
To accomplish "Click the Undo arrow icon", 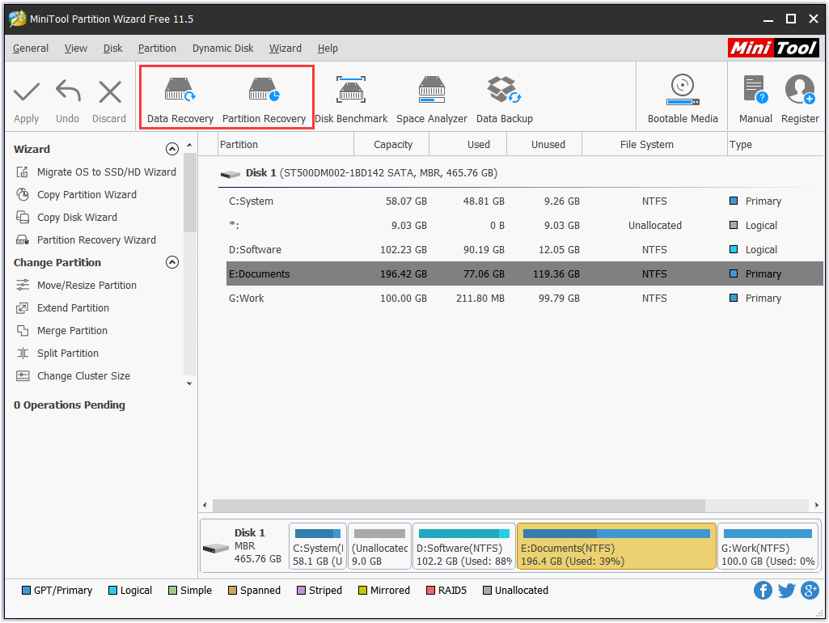I will [68, 91].
